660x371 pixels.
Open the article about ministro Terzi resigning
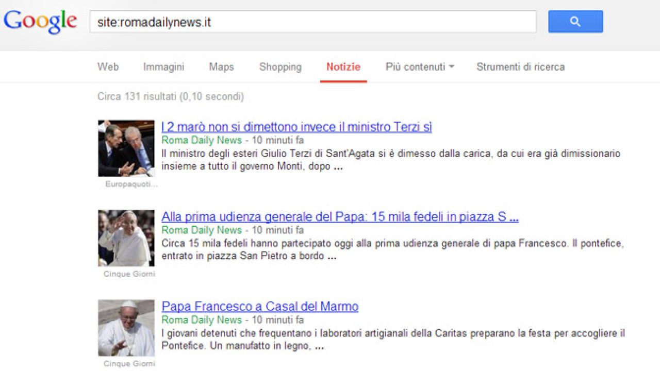[x=296, y=127]
